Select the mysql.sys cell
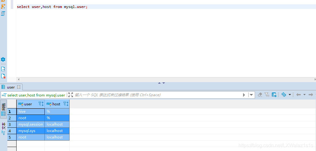This screenshot has width=316, height=151. coord(30,131)
